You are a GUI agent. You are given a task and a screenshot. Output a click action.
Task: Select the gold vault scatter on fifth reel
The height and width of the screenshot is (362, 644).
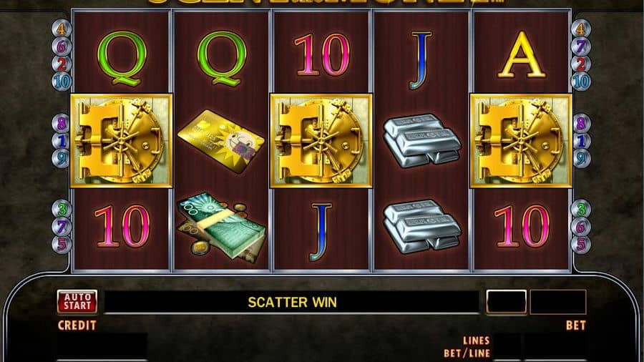[x=521, y=141]
